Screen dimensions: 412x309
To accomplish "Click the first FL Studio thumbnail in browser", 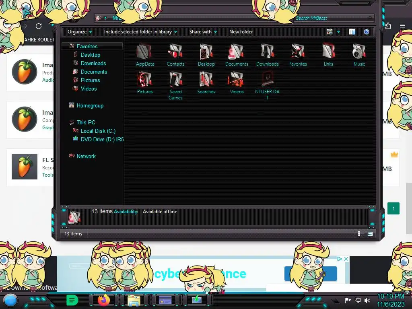I will click(x=25, y=72).
